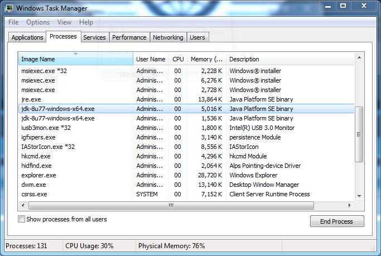381x256 pixels.
Task: Select the hkcmd.exe process
Action: coord(186,156)
